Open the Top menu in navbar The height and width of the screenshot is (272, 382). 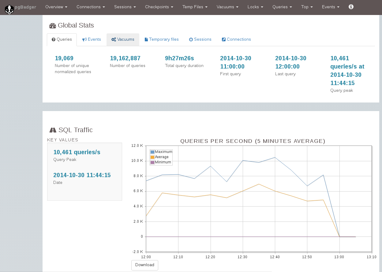pyautogui.click(x=307, y=7)
